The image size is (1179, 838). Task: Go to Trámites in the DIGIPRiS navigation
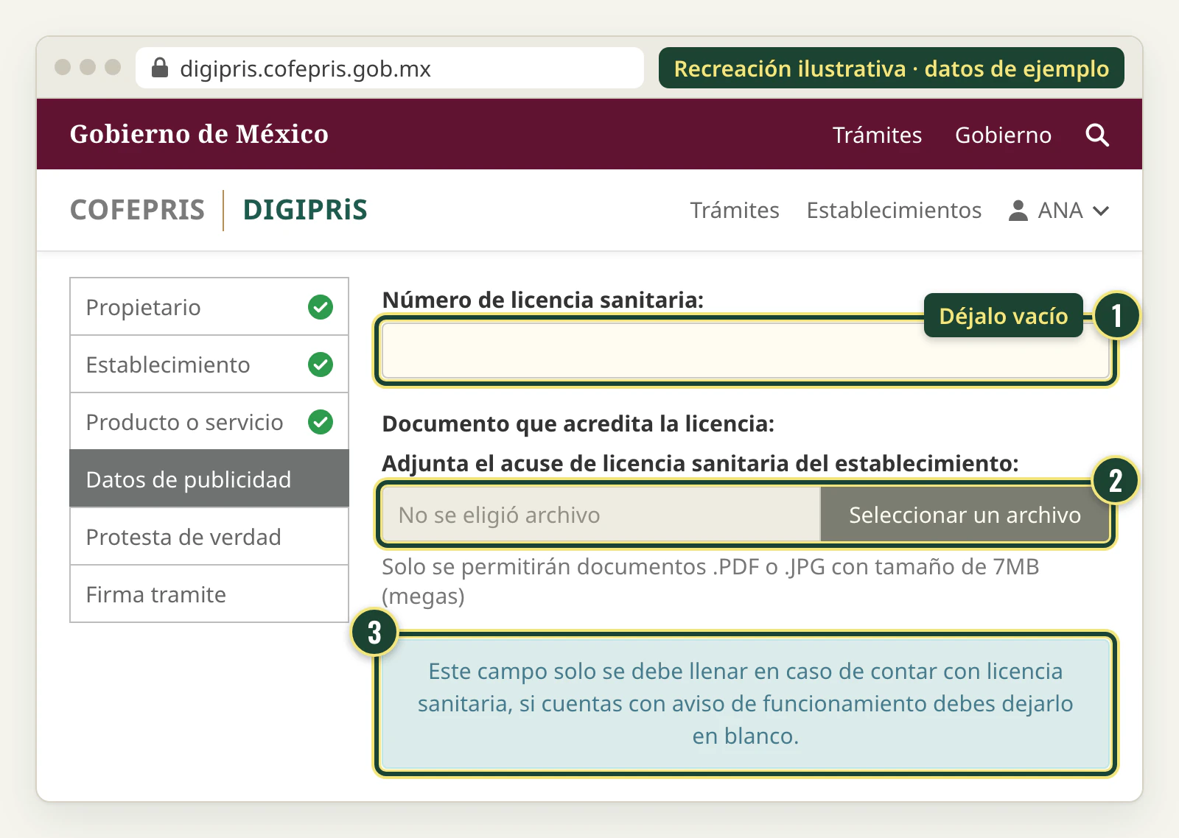[735, 211]
